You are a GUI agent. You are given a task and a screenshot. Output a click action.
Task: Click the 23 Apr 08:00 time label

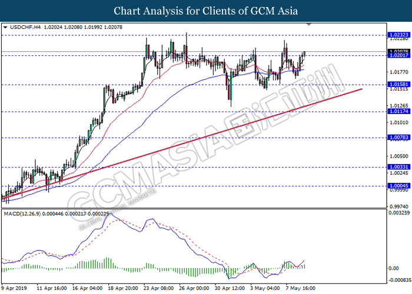coord(158,288)
